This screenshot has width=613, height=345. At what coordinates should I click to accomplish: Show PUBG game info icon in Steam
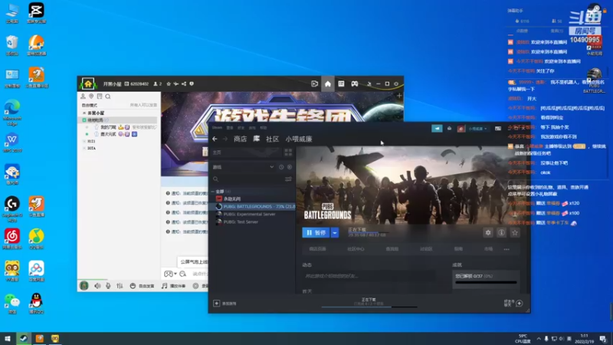pyautogui.click(x=501, y=233)
